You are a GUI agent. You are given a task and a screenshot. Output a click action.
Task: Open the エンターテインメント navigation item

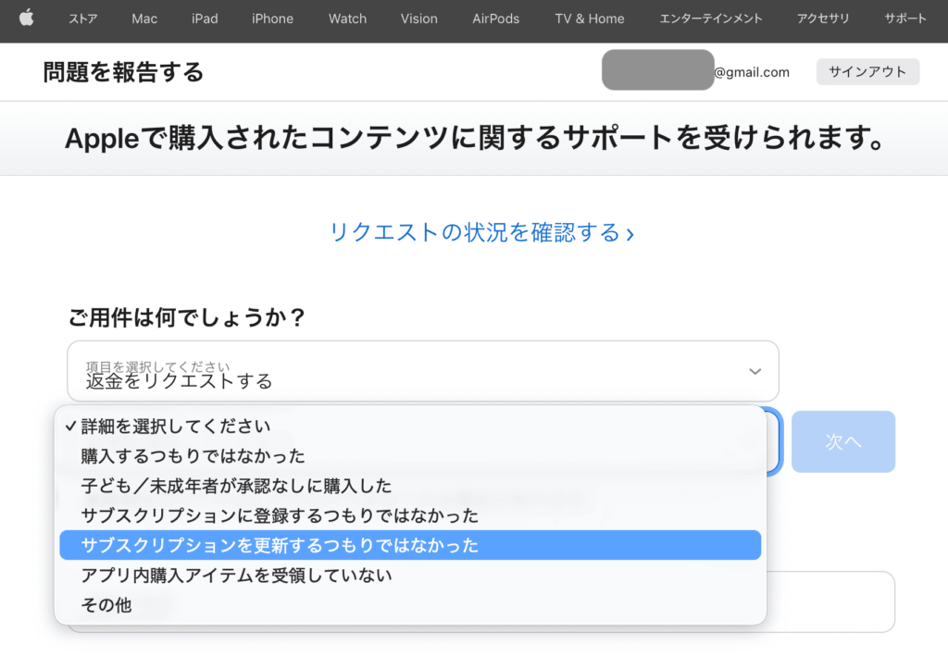click(x=710, y=19)
